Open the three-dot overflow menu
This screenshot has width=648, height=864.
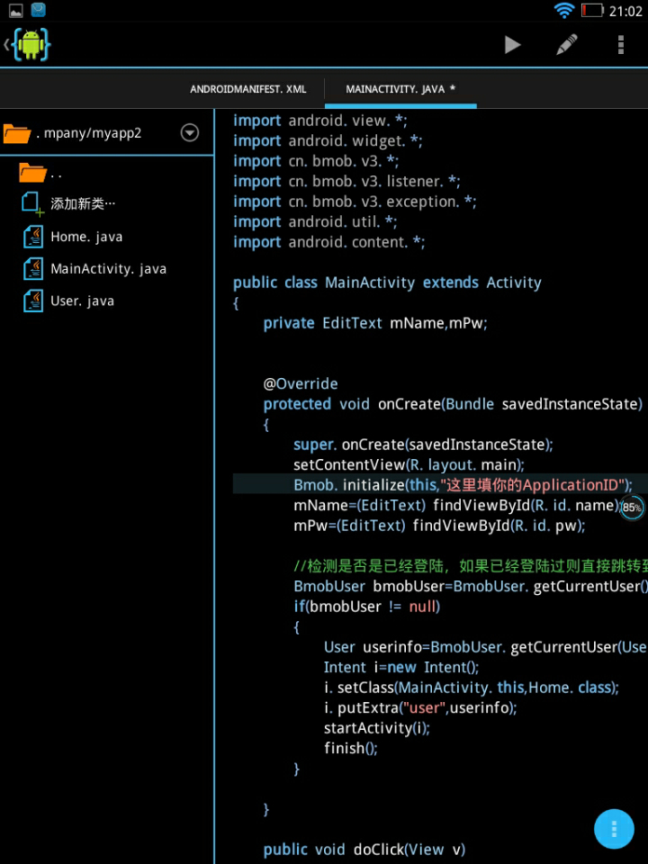tap(620, 45)
